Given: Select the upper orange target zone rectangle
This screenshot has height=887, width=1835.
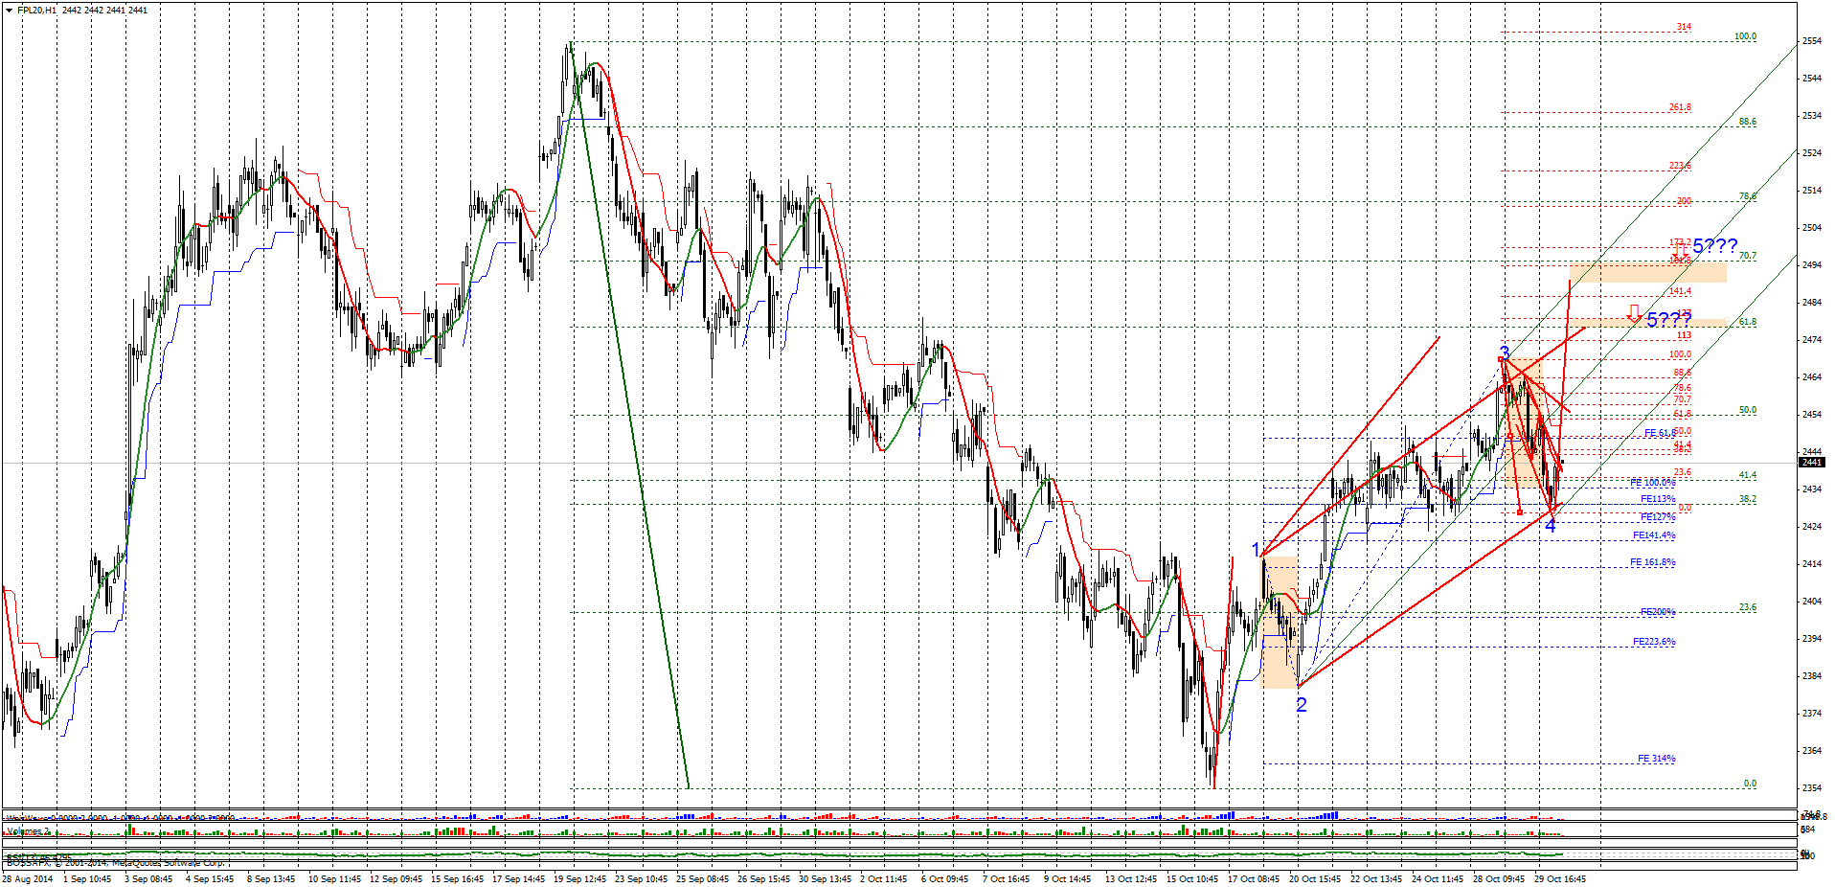Looking at the screenshot, I should [x=1647, y=272].
